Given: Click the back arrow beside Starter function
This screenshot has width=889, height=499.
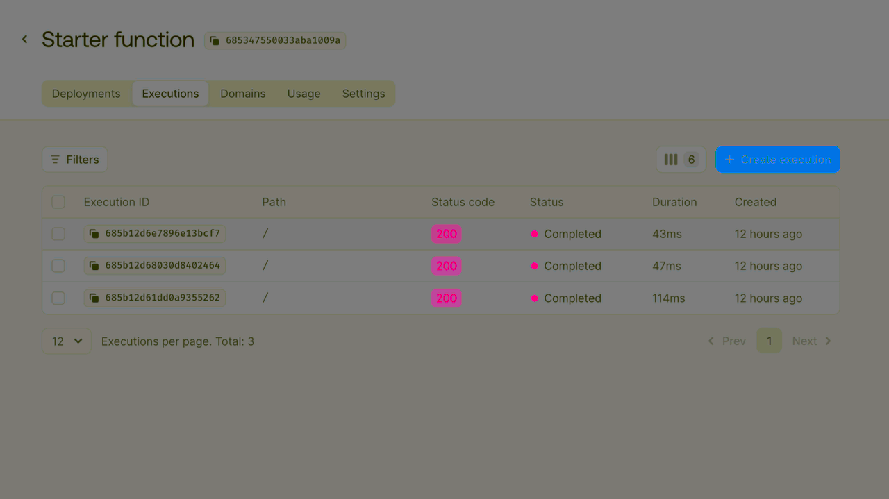Looking at the screenshot, I should [x=25, y=40].
